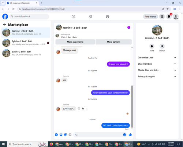Open more actions plus icon in composer
Image resolution: width=183 pixels, height=147 pixels.
click(x=56, y=135)
